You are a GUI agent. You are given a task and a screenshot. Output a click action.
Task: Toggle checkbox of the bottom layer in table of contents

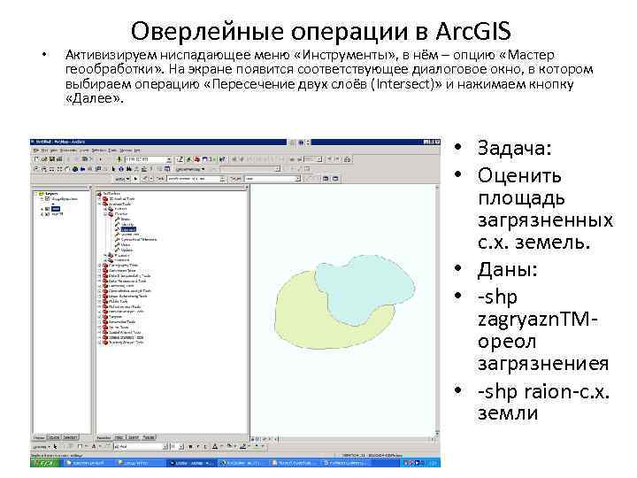pos(46,214)
